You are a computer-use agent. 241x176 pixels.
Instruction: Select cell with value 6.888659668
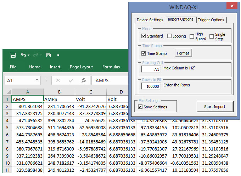click(x=122, y=135)
